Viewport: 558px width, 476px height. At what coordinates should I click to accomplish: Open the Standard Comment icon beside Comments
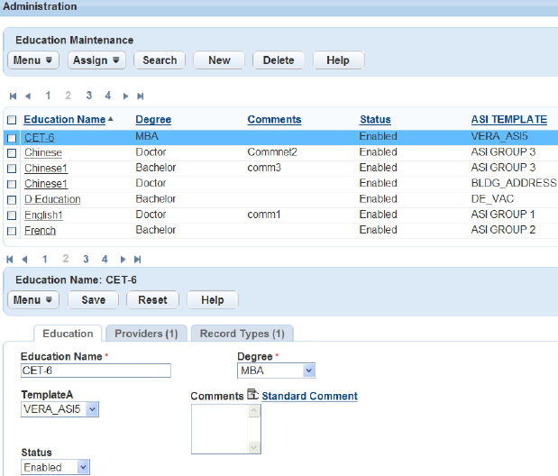pos(252,395)
